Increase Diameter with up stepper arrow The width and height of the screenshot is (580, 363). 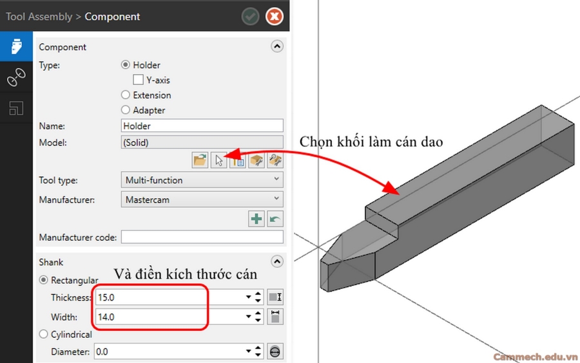point(258,348)
